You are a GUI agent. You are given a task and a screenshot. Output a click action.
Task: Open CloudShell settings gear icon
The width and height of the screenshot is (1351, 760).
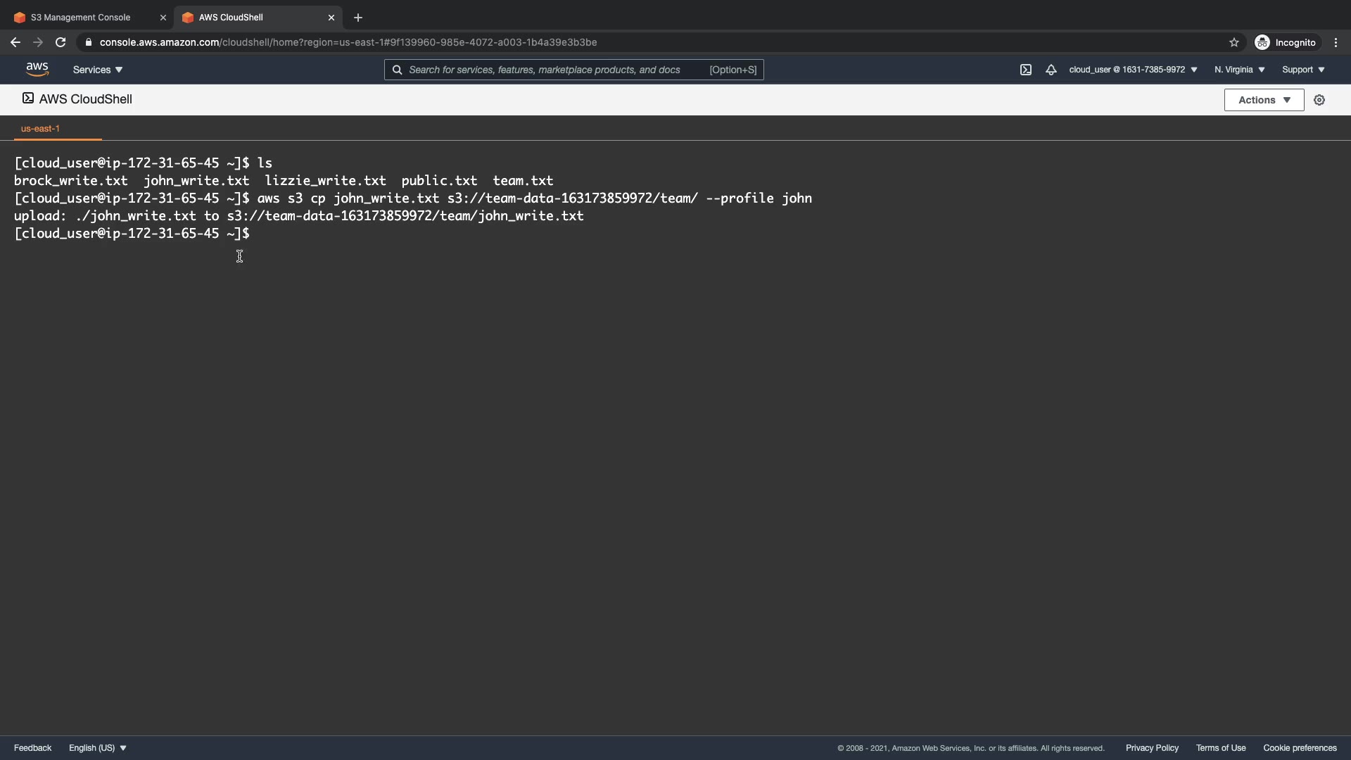[1319, 100]
